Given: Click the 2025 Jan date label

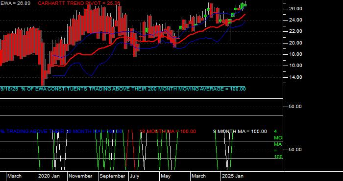Looking at the screenshot, I should tap(233, 176).
